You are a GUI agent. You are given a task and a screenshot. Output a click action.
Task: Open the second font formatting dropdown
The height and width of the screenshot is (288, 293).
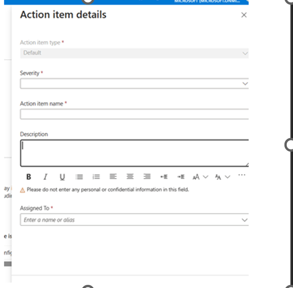click(x=223, y=177)
